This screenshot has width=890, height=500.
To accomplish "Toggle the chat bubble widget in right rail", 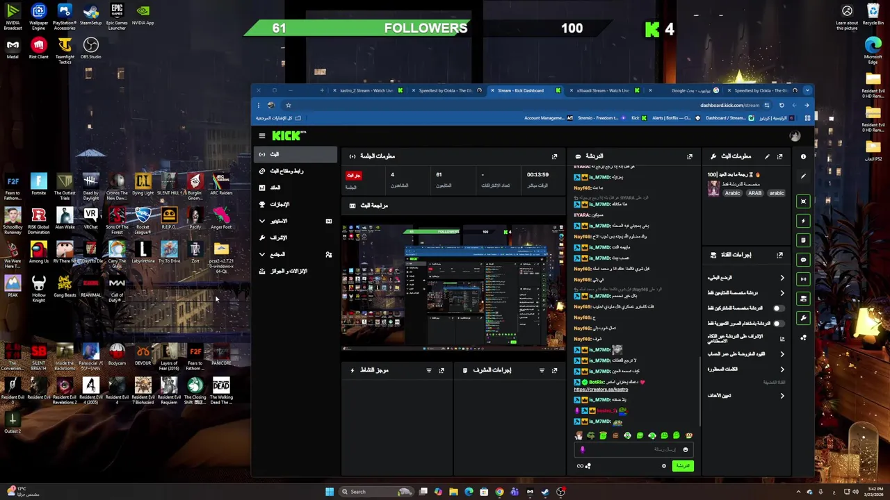I will click(x=803, y=260).
